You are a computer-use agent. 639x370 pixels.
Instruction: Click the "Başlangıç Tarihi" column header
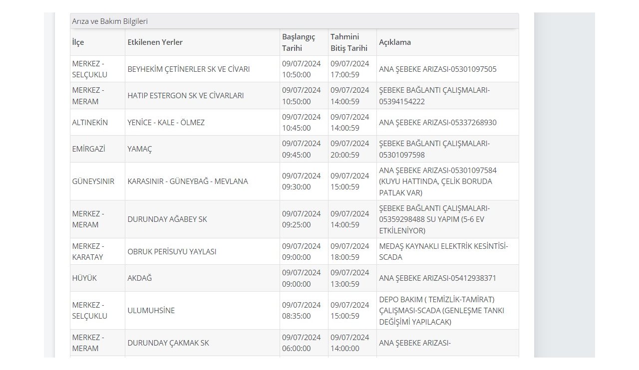(299, 42)
